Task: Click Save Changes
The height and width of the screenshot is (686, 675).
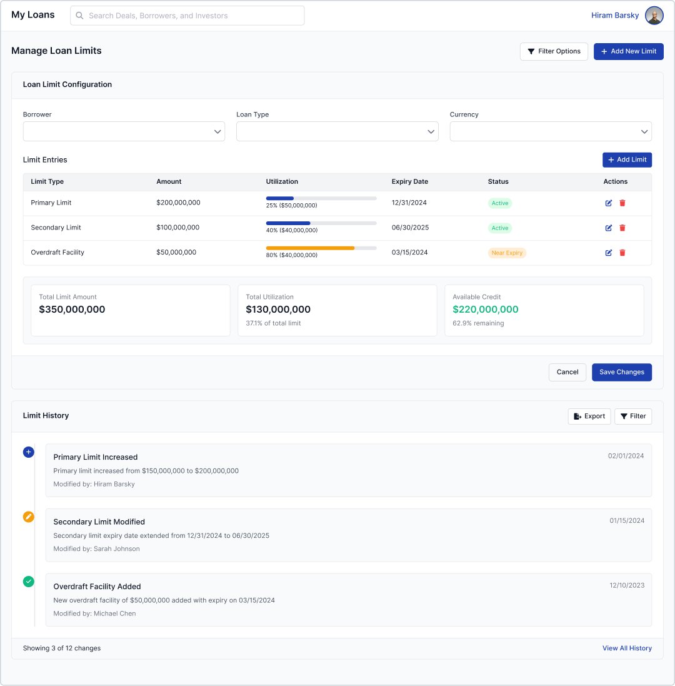Action: point(622,372)
